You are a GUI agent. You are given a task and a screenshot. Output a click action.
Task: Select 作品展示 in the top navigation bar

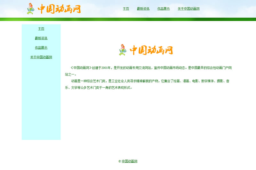pos(164,9)
